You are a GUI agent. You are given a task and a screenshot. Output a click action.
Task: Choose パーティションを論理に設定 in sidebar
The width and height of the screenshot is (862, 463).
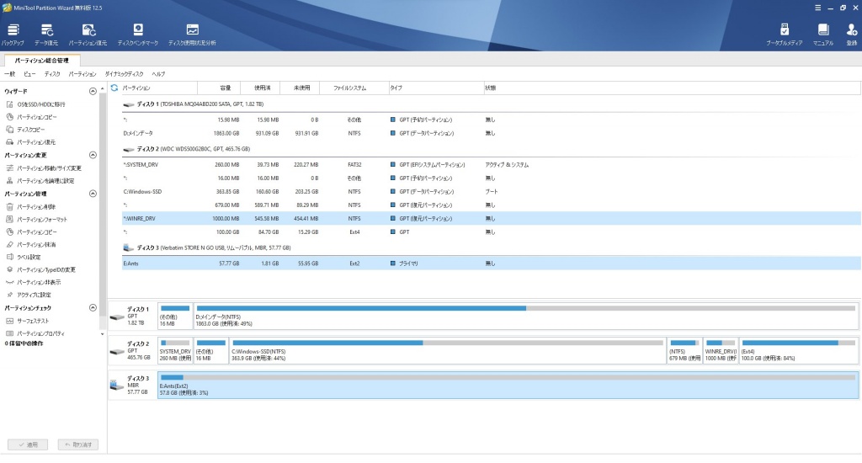(x=40, y=180)
